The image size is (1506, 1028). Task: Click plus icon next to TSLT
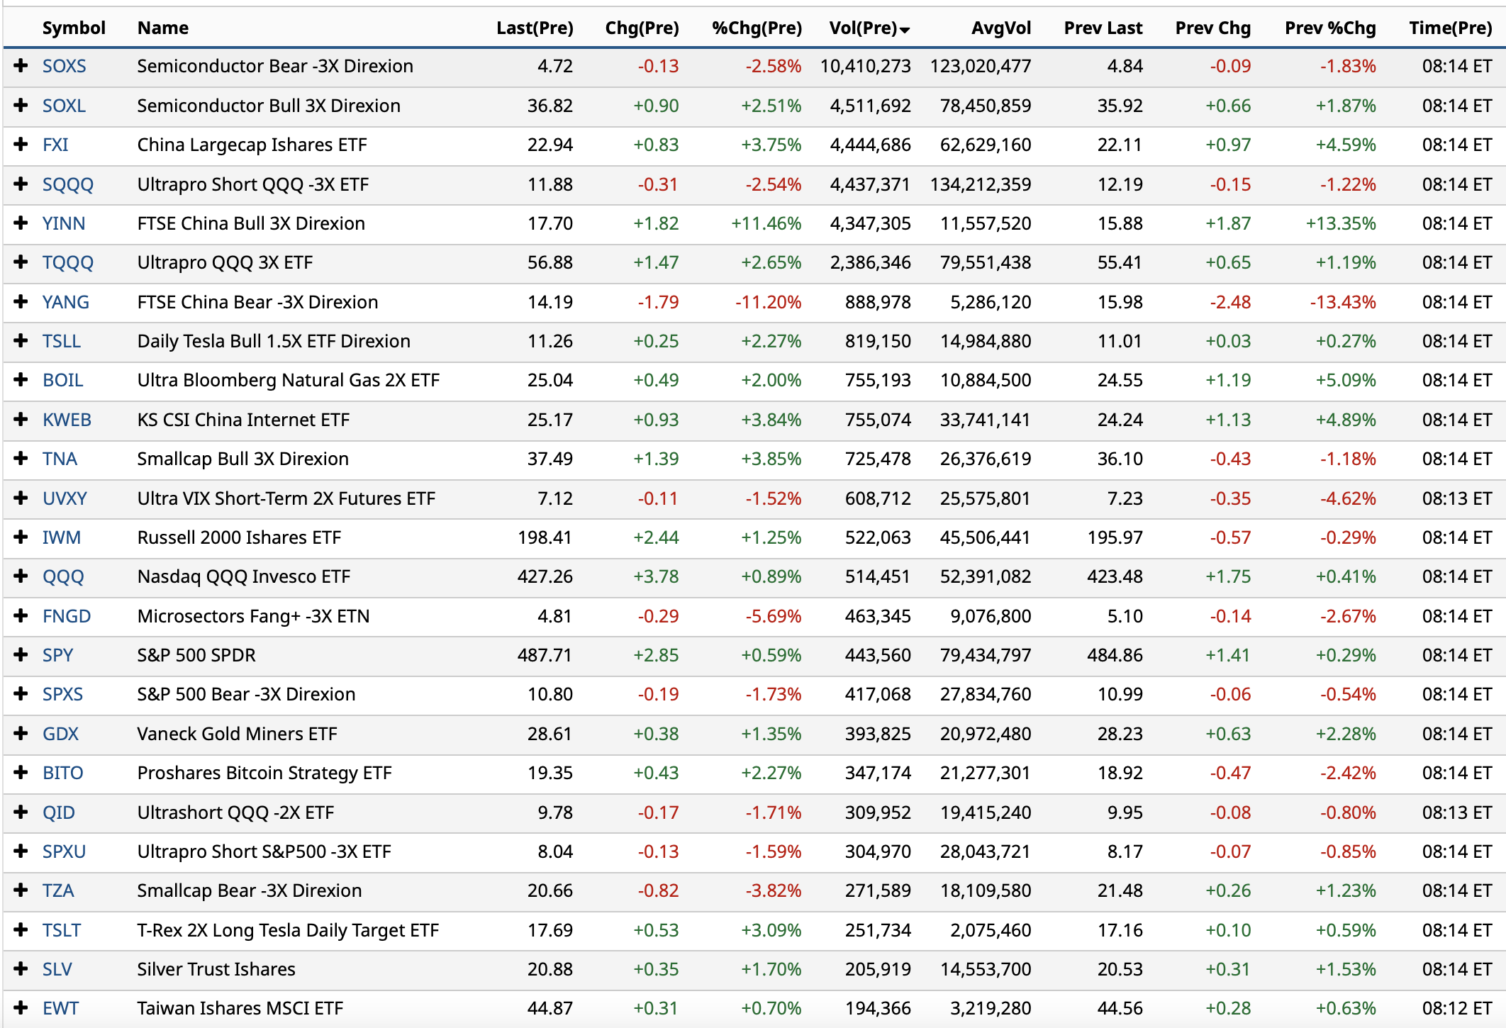pyautogui.click(x=21, y=929)
